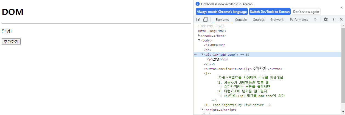Select the html lang="ko" row
The height and width of the screenshot is (115, 345).
(212, 31)
